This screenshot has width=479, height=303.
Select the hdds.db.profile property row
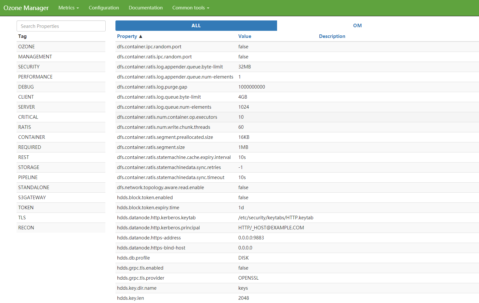(134, 258)
